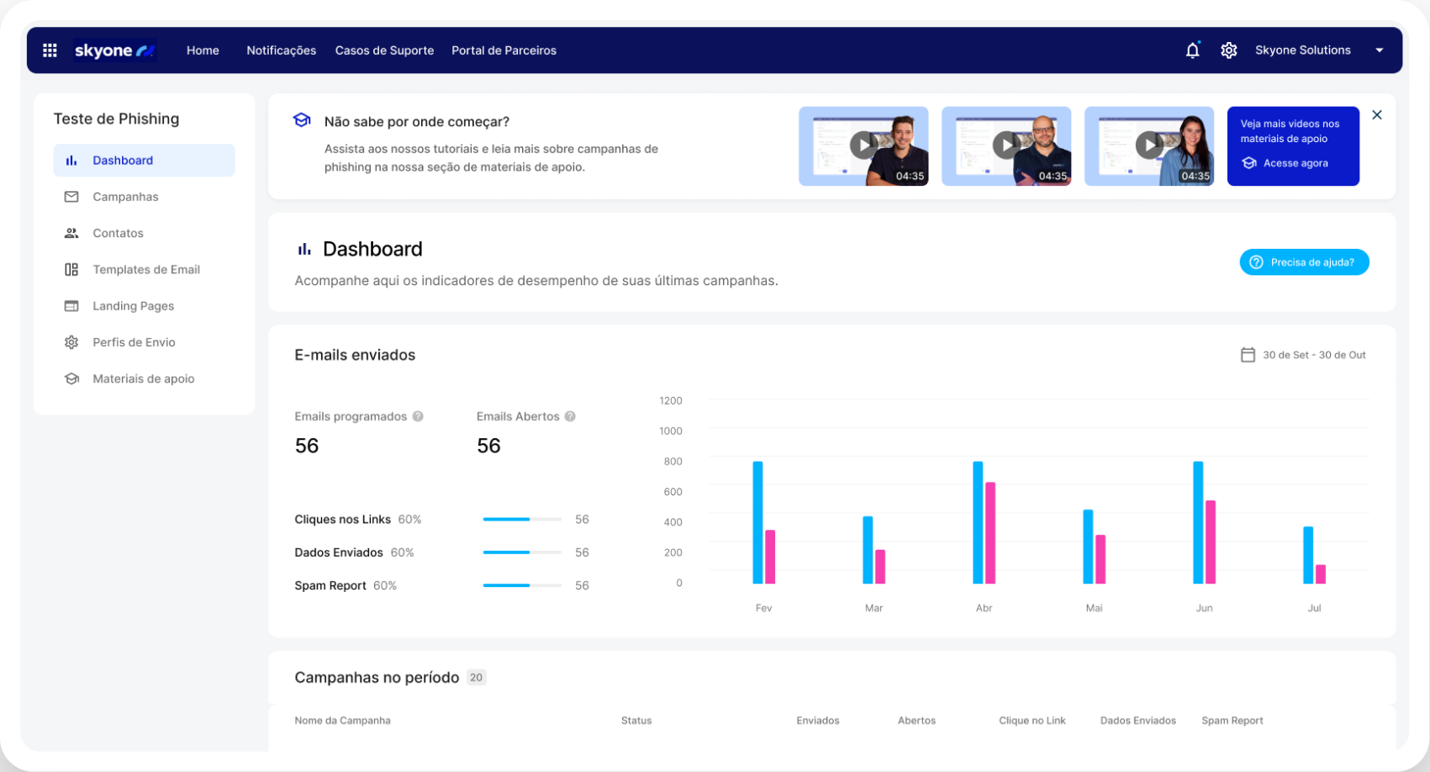Click the calendar icon for date range

(x=1248, y=355)
